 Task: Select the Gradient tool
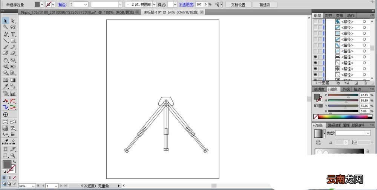coord(13,80)
